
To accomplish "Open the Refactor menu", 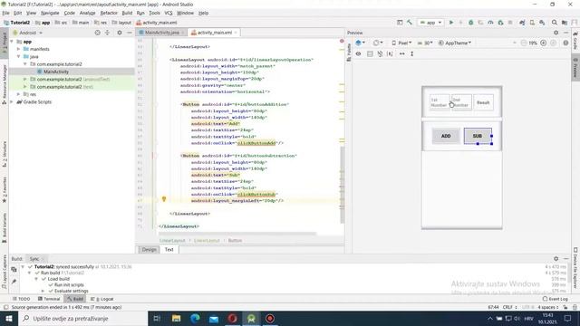I will (109, 13).
